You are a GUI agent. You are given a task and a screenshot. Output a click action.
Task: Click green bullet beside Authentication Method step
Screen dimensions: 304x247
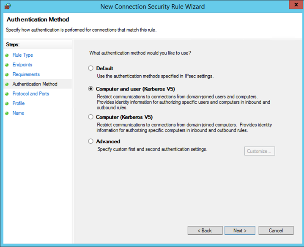tap(7, 84)
